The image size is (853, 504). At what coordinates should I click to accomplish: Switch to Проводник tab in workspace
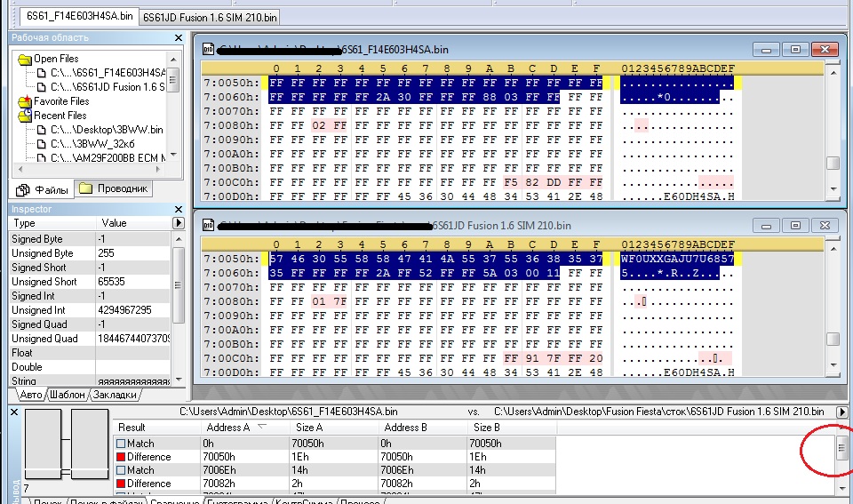113,188
